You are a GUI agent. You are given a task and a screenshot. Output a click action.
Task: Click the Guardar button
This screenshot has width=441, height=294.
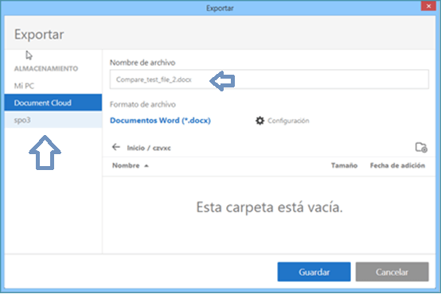314,272
